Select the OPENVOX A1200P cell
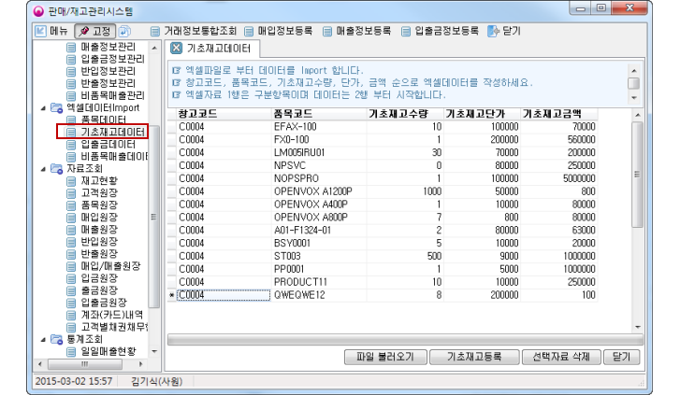 [319, 191]
